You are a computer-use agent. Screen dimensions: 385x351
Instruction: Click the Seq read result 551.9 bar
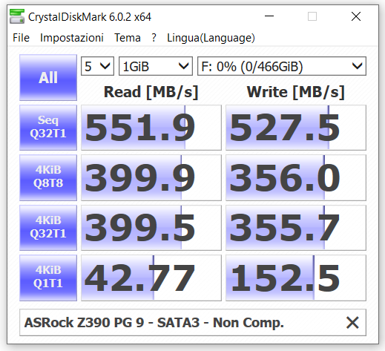pyautogui.click(x=151, y=128)
